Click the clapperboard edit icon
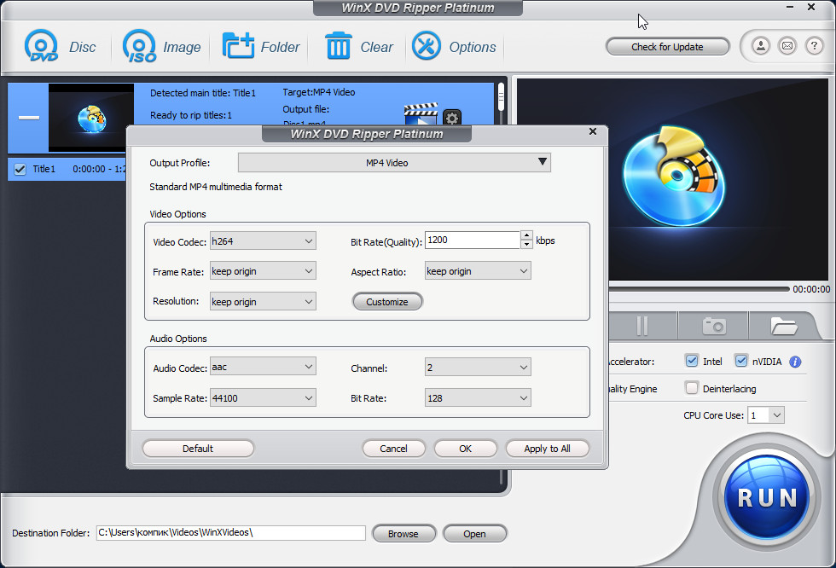Image resolution: width=836 pixels, height=568 pixels. 421,114
